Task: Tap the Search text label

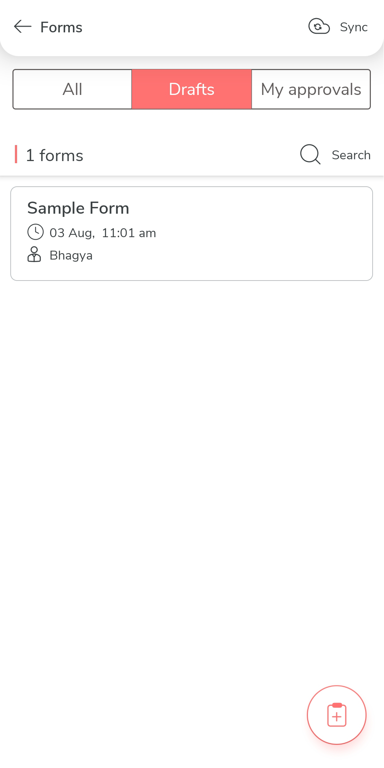Action: (351, 155)
